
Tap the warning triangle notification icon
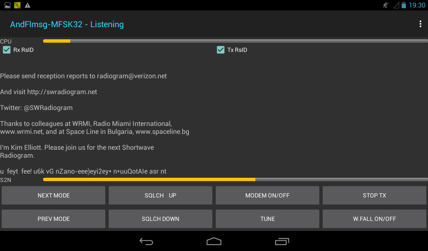click(x=27, y=5)
